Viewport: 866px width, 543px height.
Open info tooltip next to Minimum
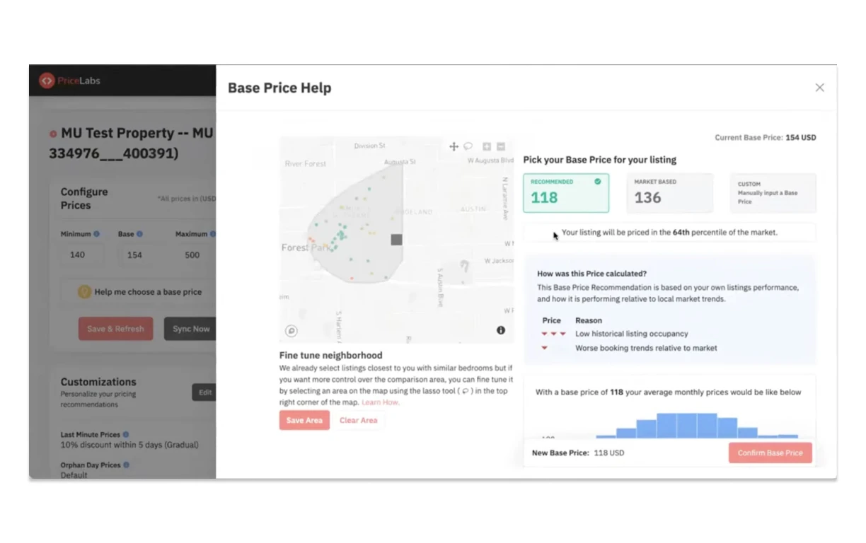pyautogui.click(x=97, y=234)
